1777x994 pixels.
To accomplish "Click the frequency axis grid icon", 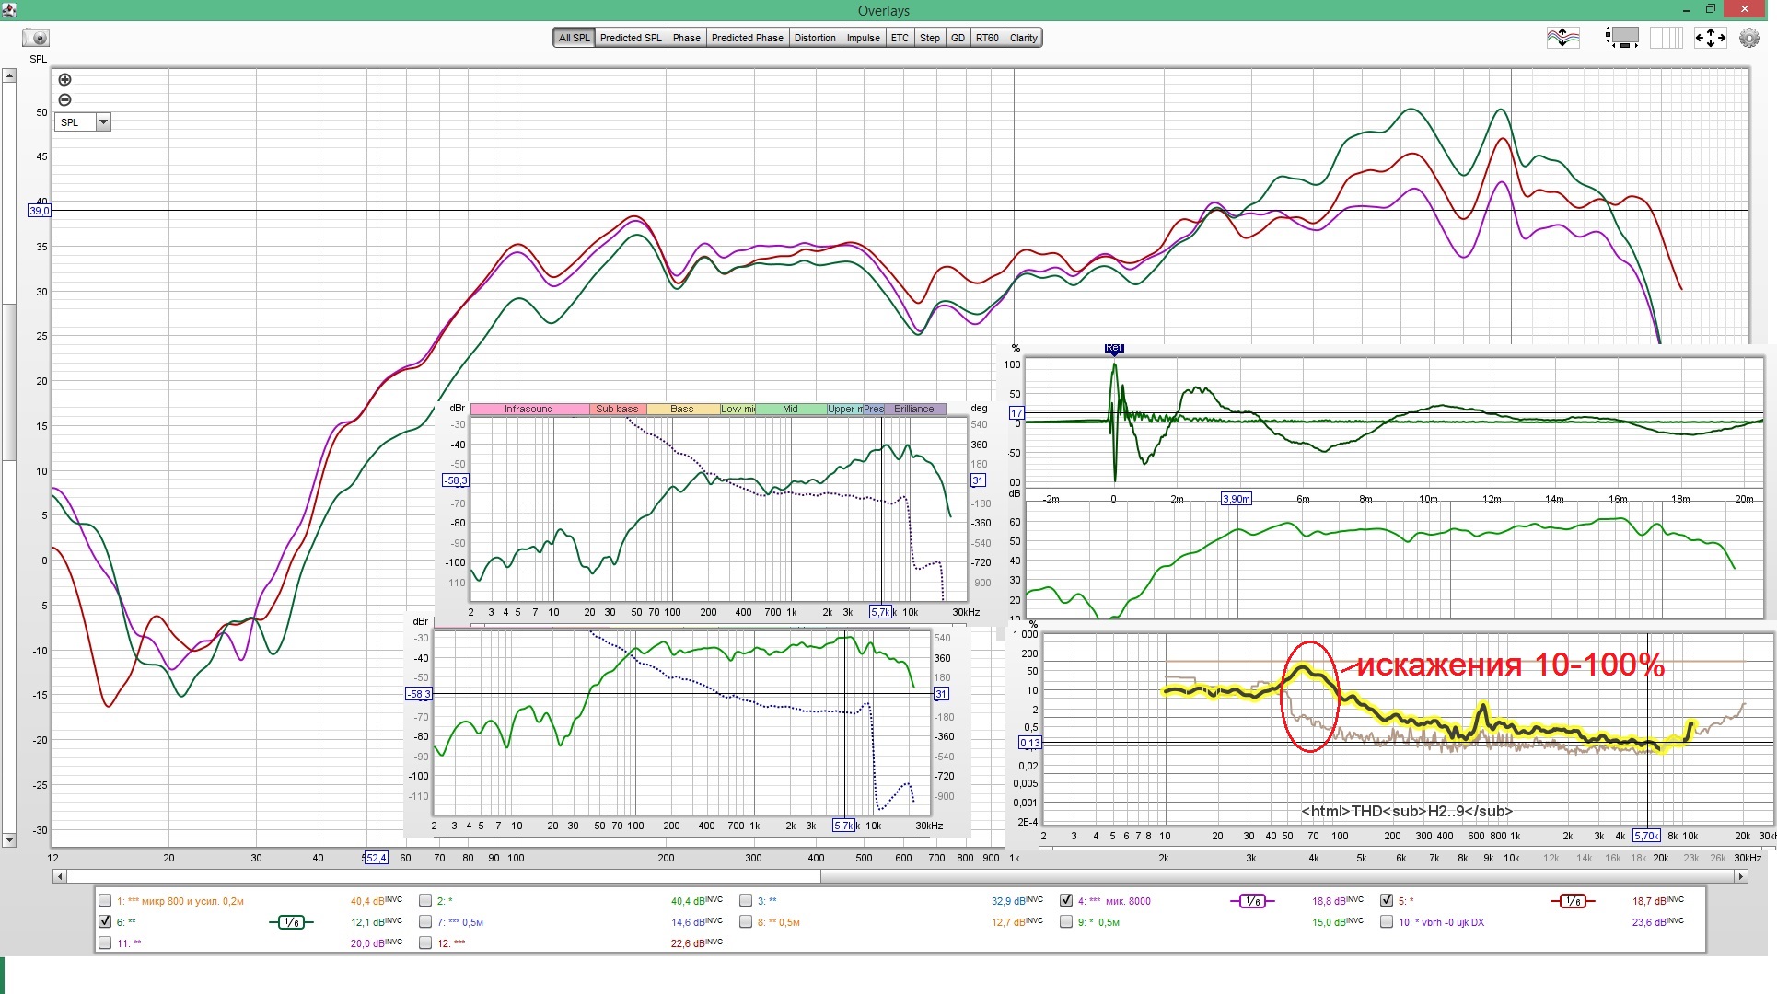I will [1666, 38].
